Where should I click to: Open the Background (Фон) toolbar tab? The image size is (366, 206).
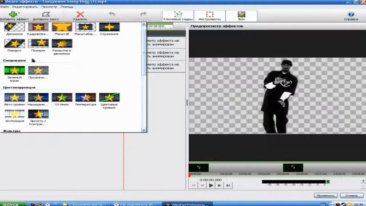click(241, 15)
